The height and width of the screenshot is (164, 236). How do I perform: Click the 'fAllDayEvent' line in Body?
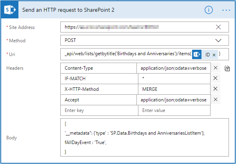click(85, 142)
